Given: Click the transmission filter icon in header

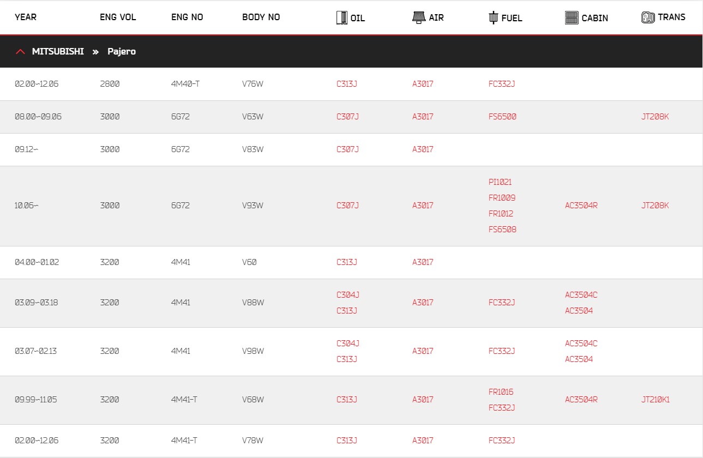Looking at the screenshot, I should (x=648, y=17).
